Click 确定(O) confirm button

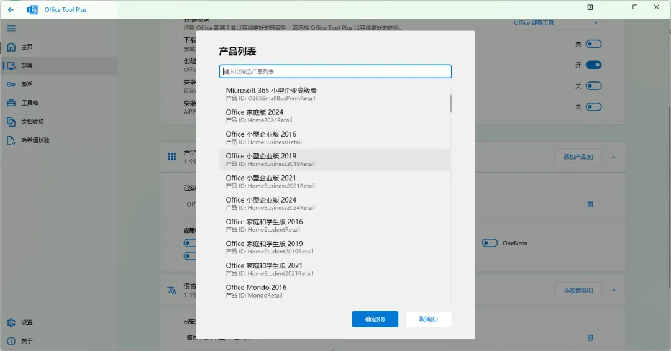pos(375,319)
